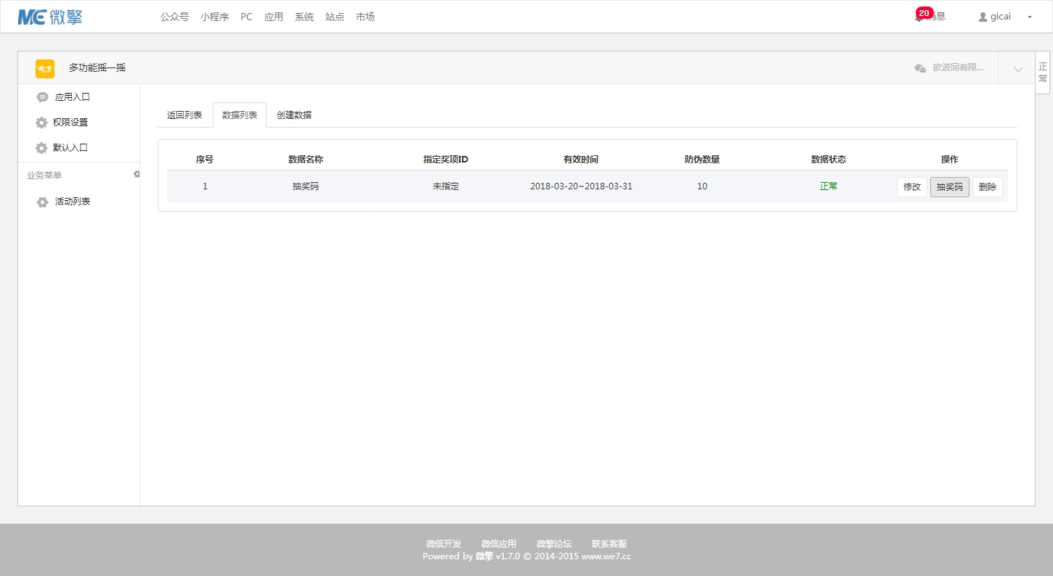Image resolution: width=1053 pixels, height=576 pixels.
Task: Click the date range 2018-03-20~2018-03-31
Action: (x=581, y=186)
